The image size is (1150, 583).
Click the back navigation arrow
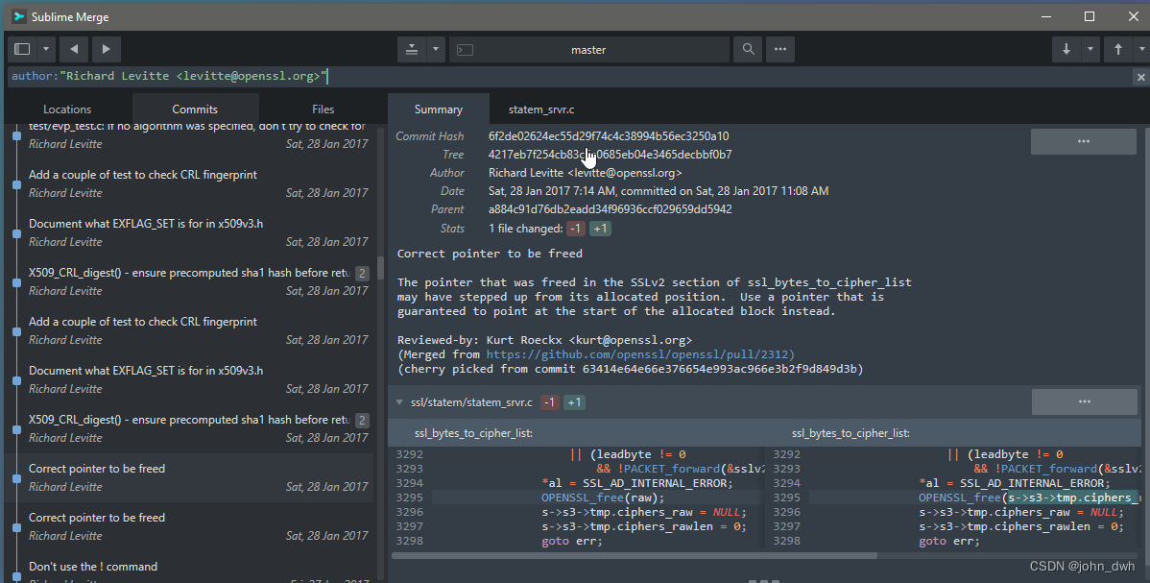(x=73, y=49)
